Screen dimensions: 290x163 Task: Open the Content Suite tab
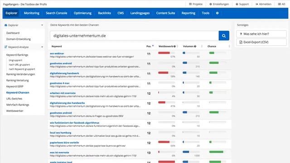[165, 13]
